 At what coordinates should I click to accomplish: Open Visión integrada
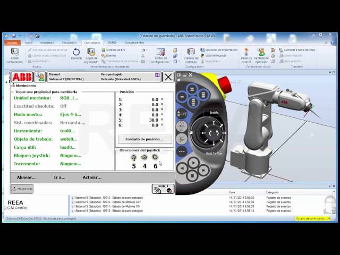click(x=214, y=56)
